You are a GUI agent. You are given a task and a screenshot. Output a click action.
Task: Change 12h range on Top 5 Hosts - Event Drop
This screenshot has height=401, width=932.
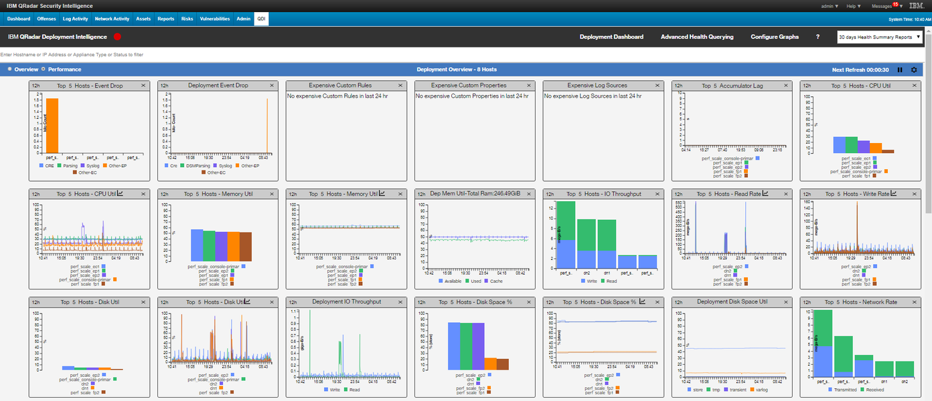(36, 86)
